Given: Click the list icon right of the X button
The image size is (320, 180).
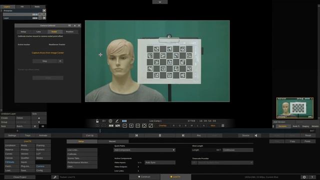Looking at the screenshot, I should pyautogui.click(x=42, y=126).
